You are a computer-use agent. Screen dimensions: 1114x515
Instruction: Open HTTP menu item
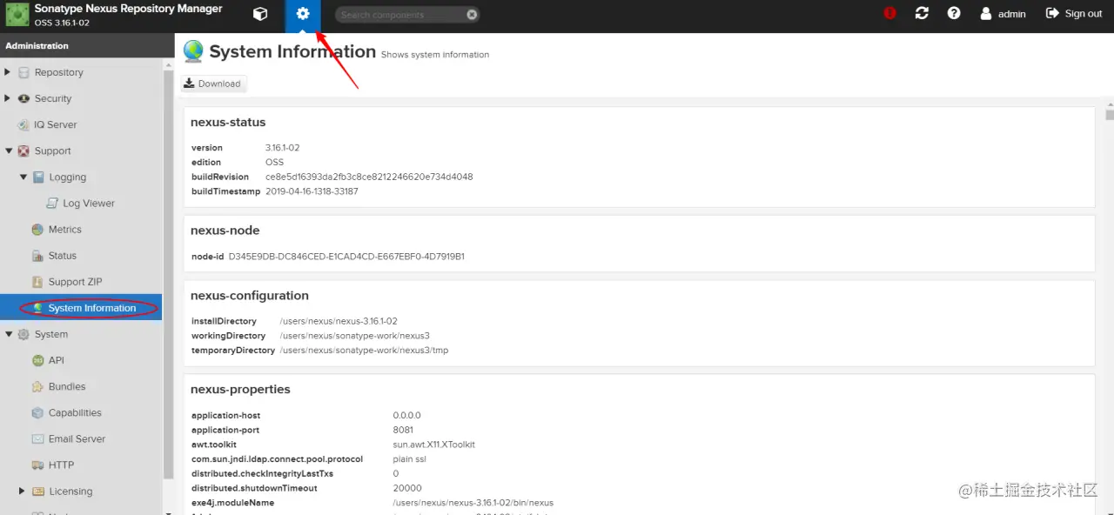click(61, 465)
